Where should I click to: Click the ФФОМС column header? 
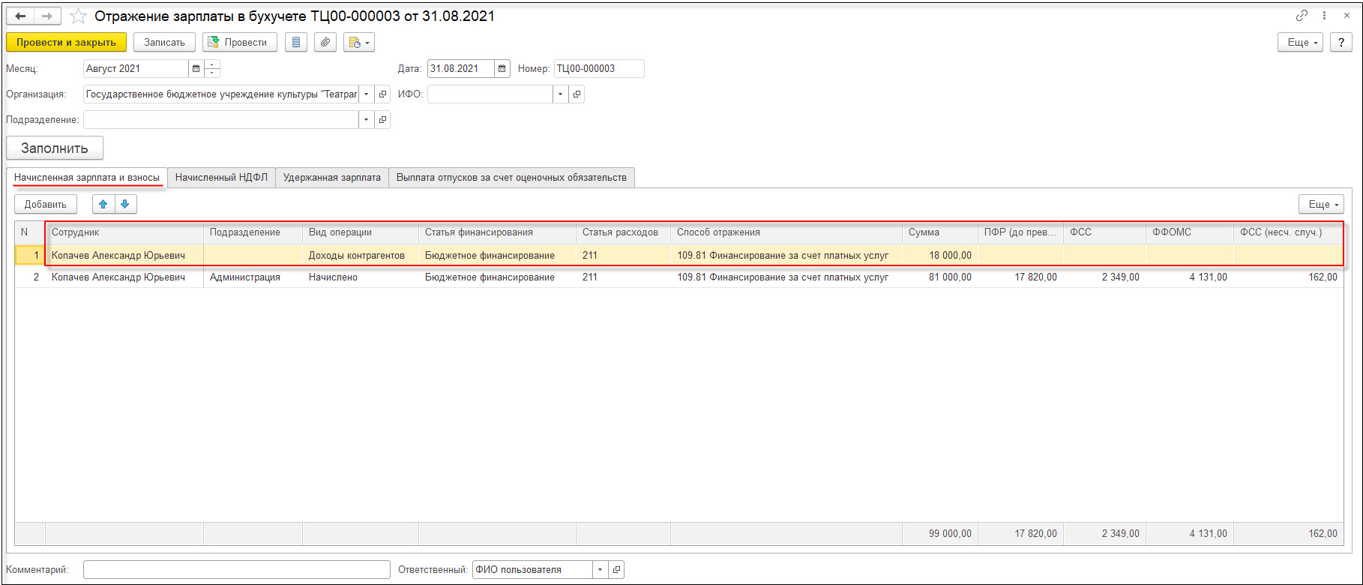click(x=1190, y=232)
